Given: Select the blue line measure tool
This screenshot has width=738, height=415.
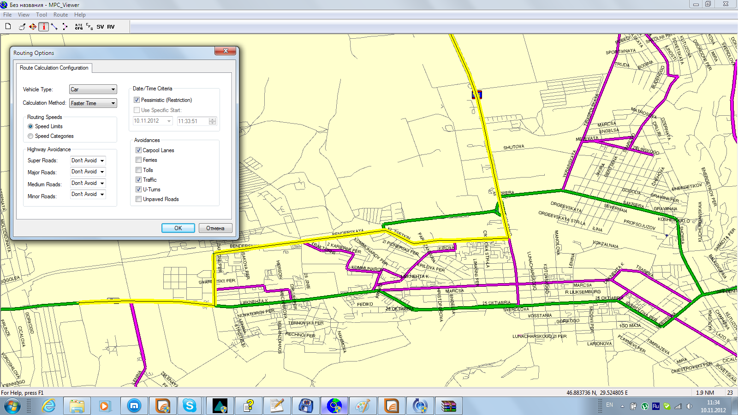Looking at the screenshot, I should pos(54,27).
